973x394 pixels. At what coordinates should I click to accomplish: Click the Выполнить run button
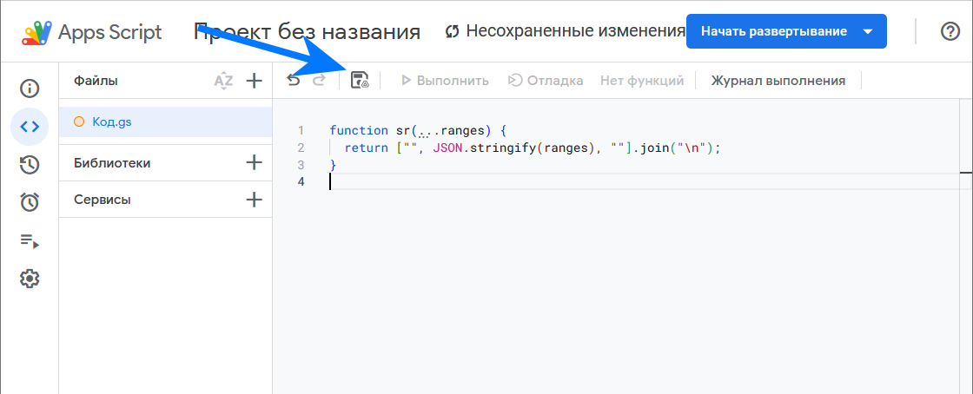[445, 81]
